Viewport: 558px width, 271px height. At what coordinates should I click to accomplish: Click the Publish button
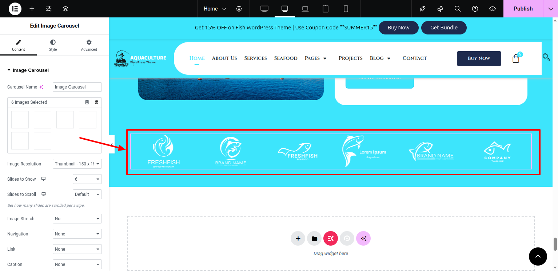(x=523, y=9)
